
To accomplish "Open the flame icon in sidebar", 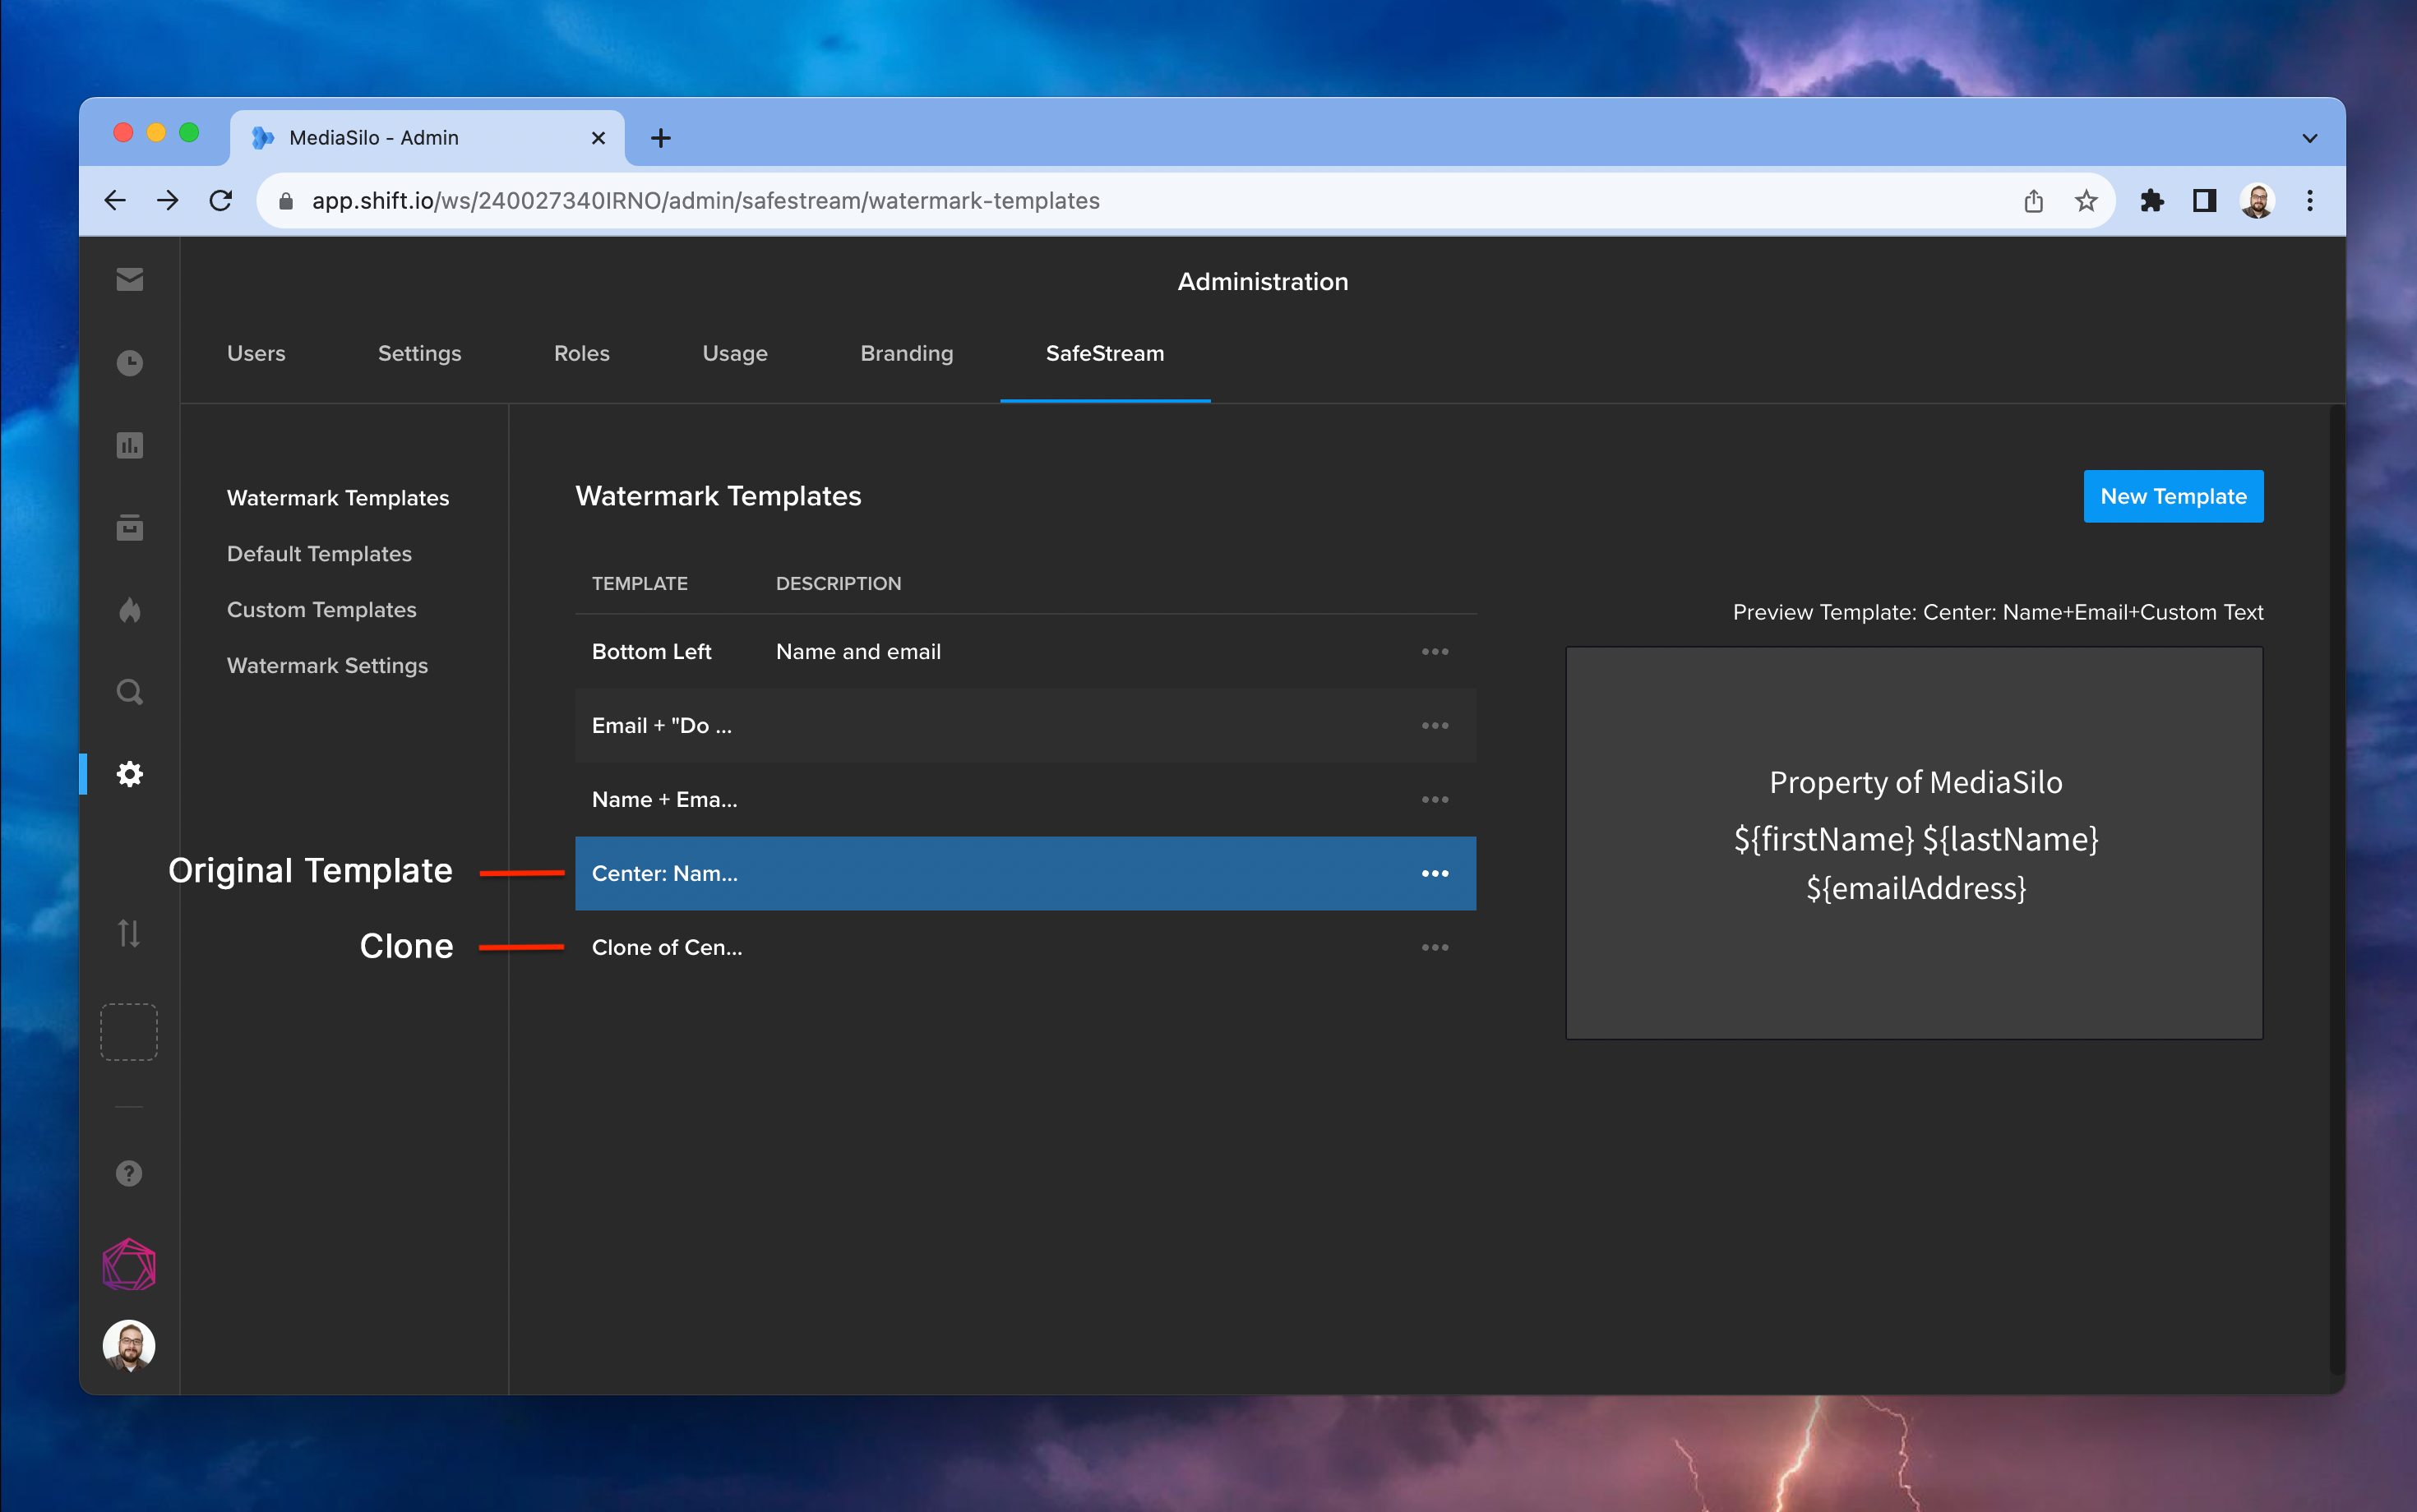I will tap(129, 609).
